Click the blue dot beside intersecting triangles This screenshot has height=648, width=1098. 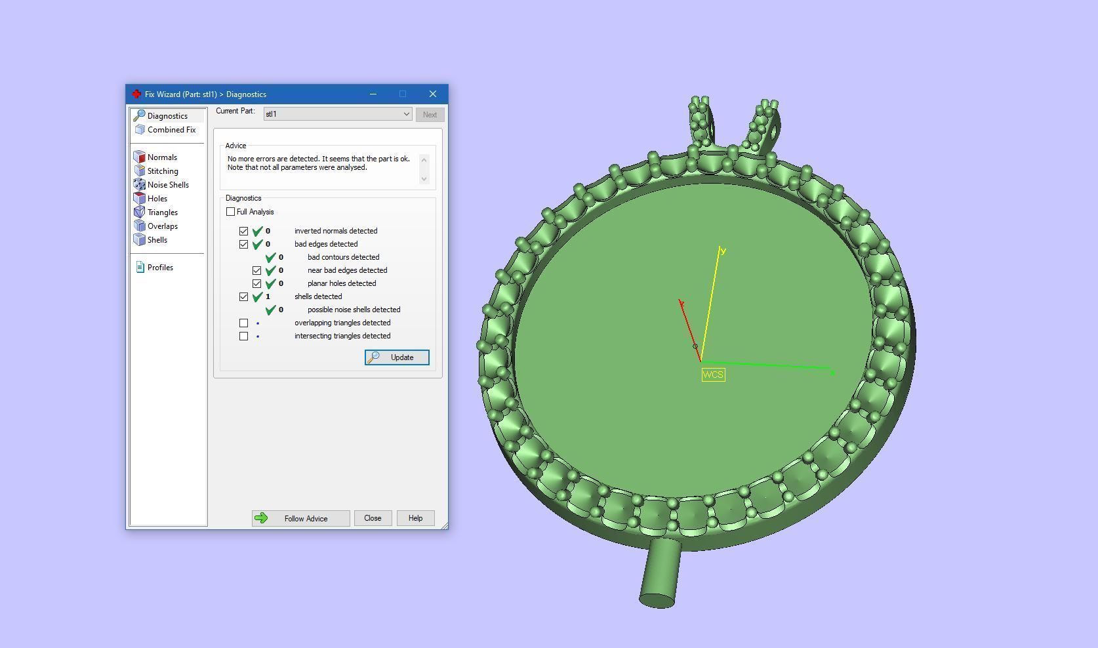click(258, 336)
